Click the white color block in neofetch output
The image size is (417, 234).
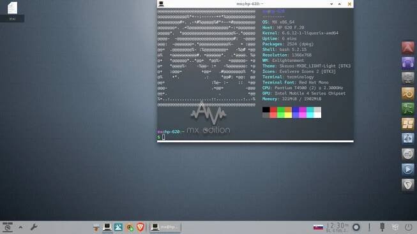point(317,115)
